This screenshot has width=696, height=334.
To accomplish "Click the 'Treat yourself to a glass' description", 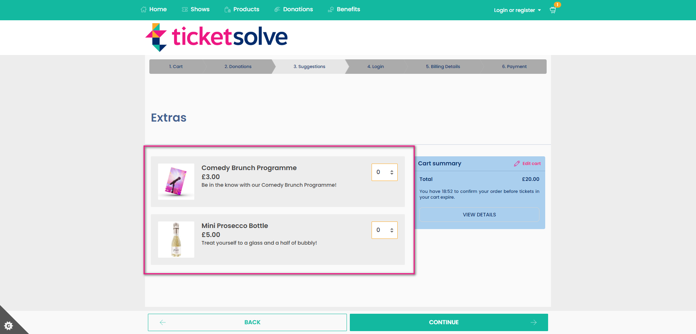I will [x=259, y=243].
